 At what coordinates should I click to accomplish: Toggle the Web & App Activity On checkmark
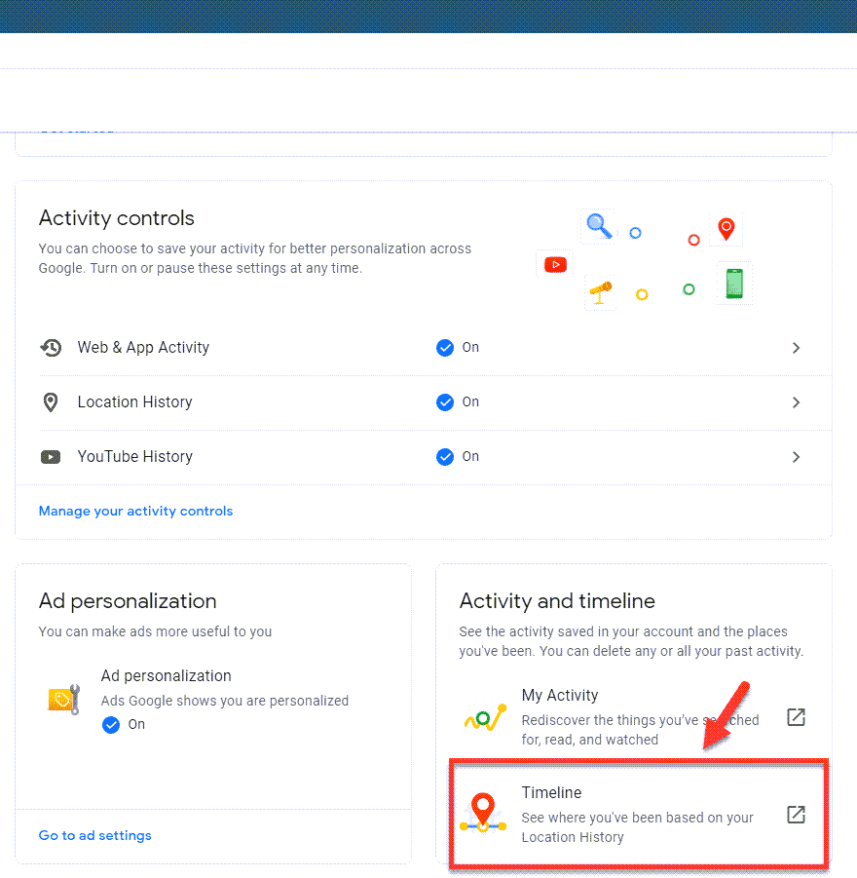(x=445, y=348)
